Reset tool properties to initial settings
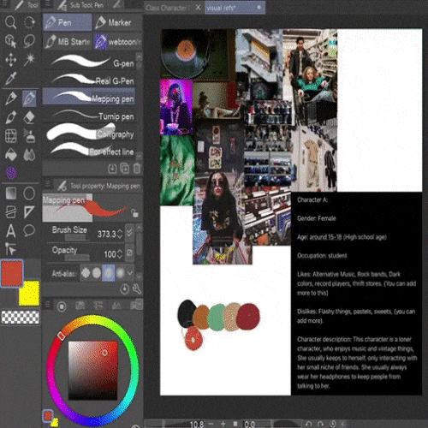428x428 pixels. click(124, 289)
